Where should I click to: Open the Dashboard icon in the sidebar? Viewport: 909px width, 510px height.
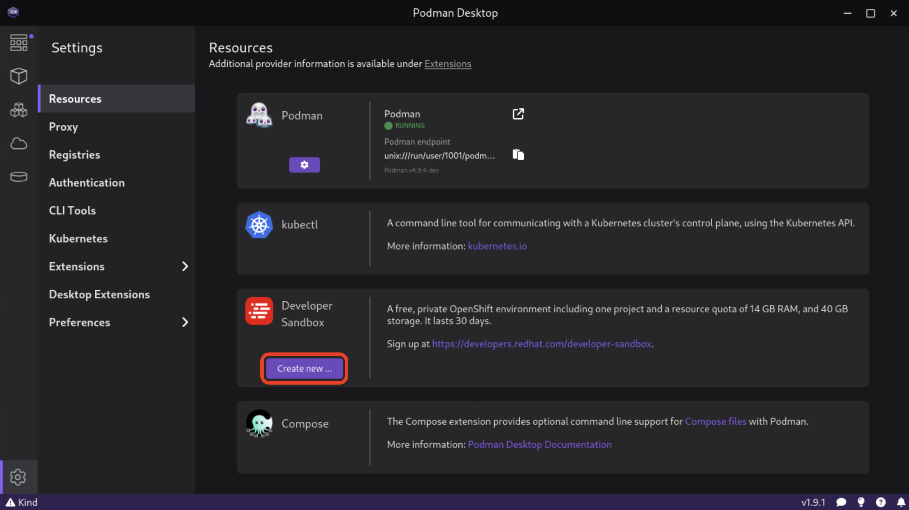tap(19, 43)
